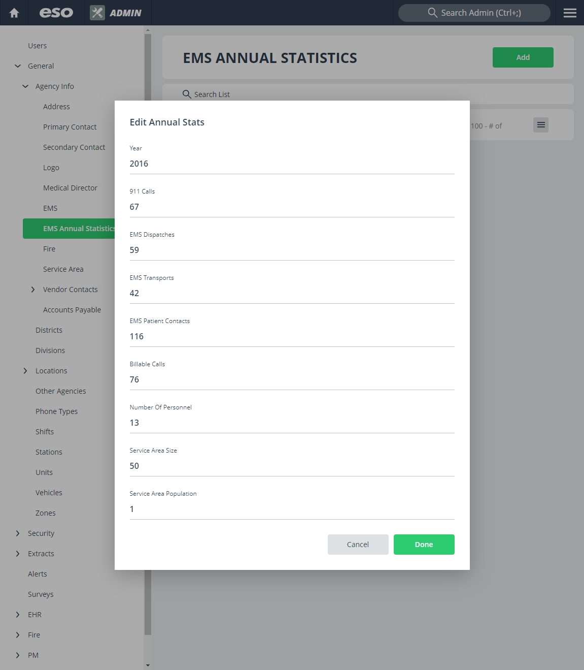Click the sidebar scrollbar down arrow
Screen dimensions: 584x670
[148, 665]
